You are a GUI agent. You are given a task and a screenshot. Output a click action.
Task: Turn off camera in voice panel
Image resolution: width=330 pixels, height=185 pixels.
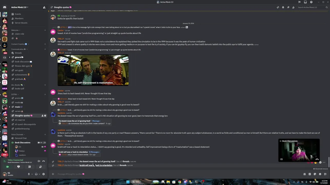[7, 167]
